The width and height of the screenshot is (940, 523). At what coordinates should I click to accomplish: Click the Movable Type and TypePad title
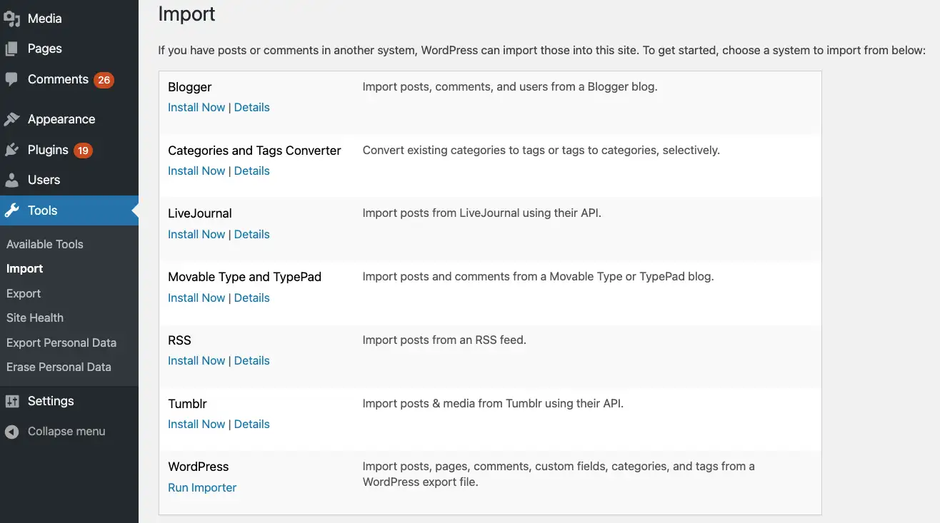[x=245, y=277]
